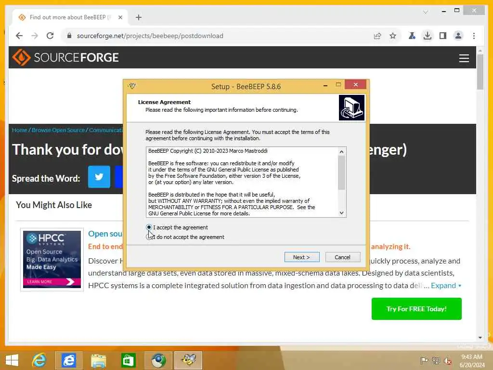This screenshot has height=370, width=493.
Task: Share on Twitter button
Action: tap(99, 177)
